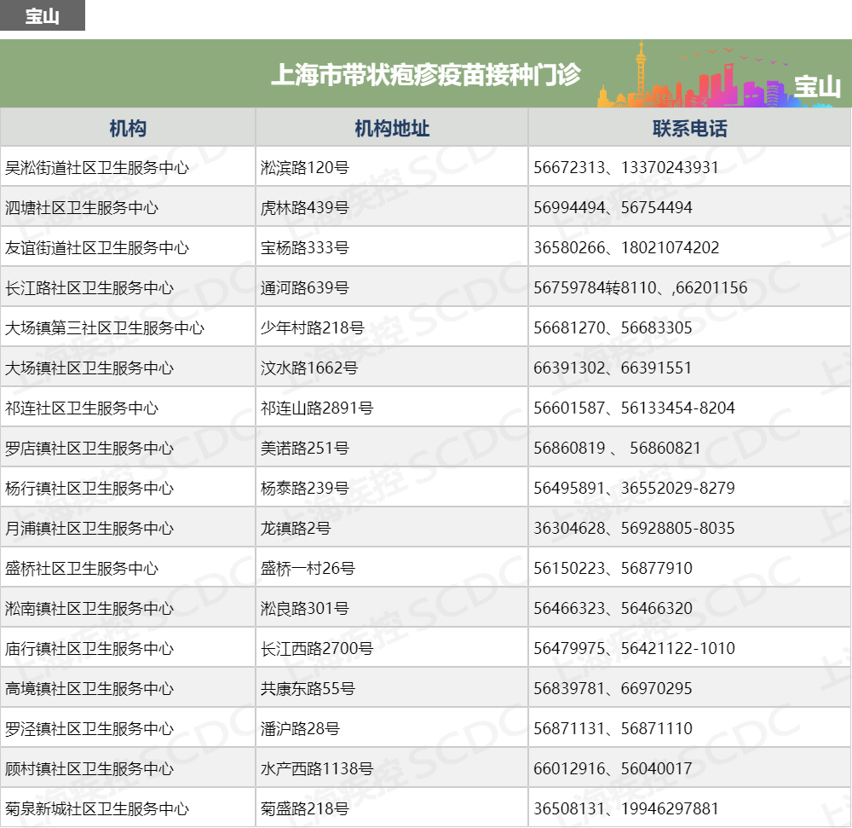Click phone 56839781、66970295

click(x=613, y=689)
